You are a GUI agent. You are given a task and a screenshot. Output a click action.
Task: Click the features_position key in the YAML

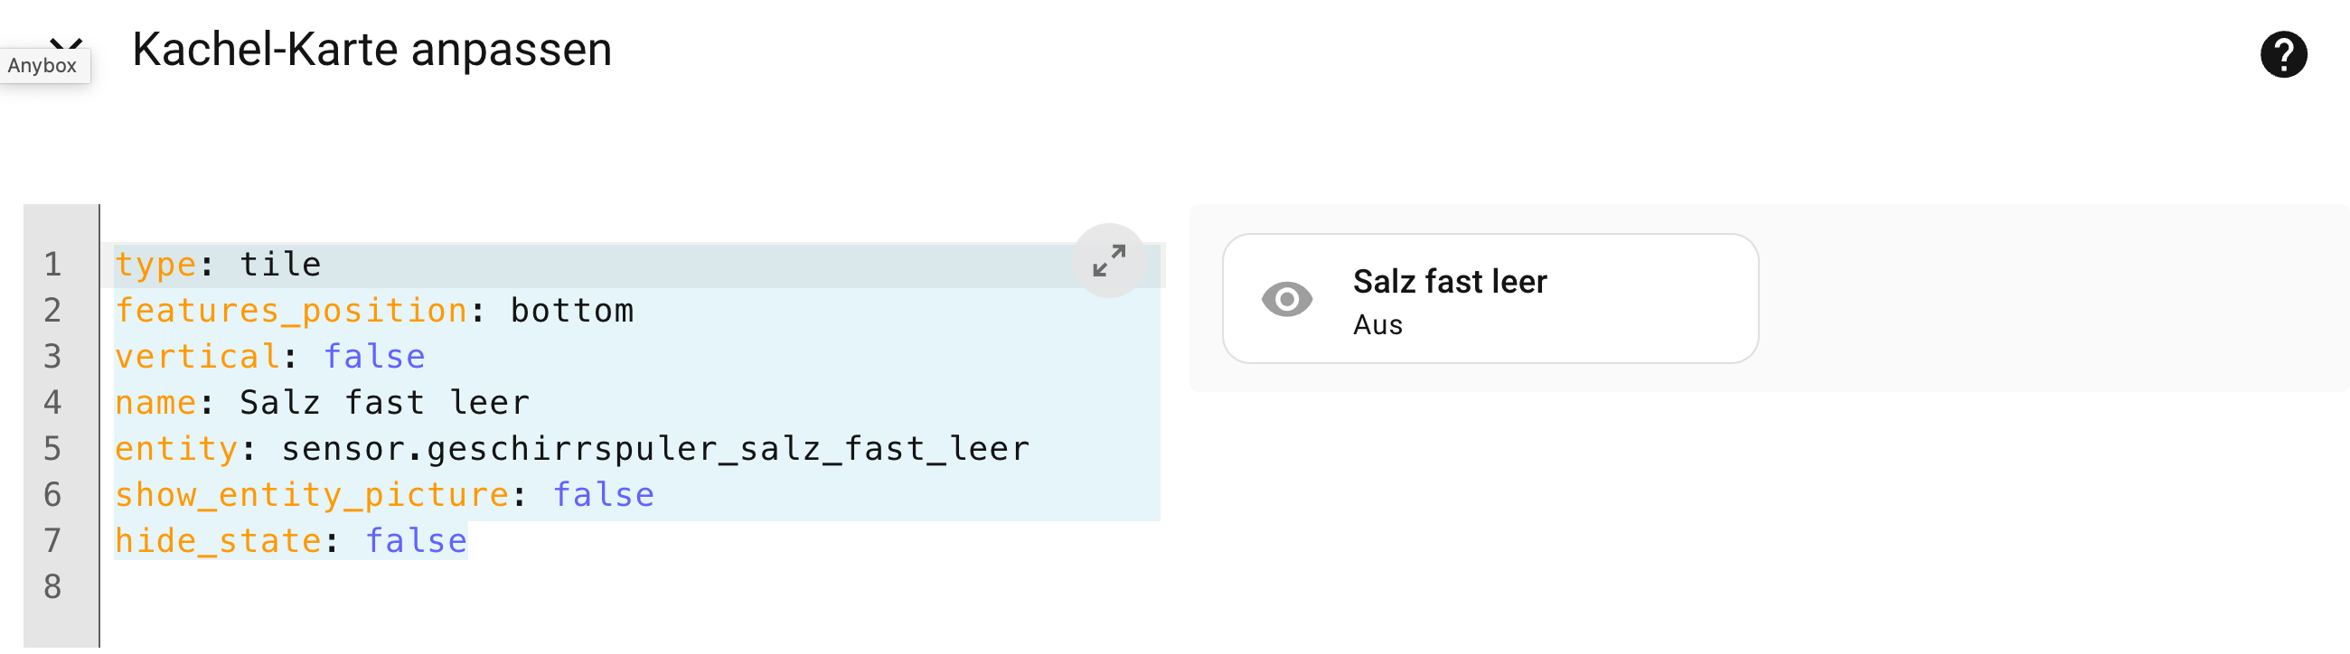(x=291, y=312)
